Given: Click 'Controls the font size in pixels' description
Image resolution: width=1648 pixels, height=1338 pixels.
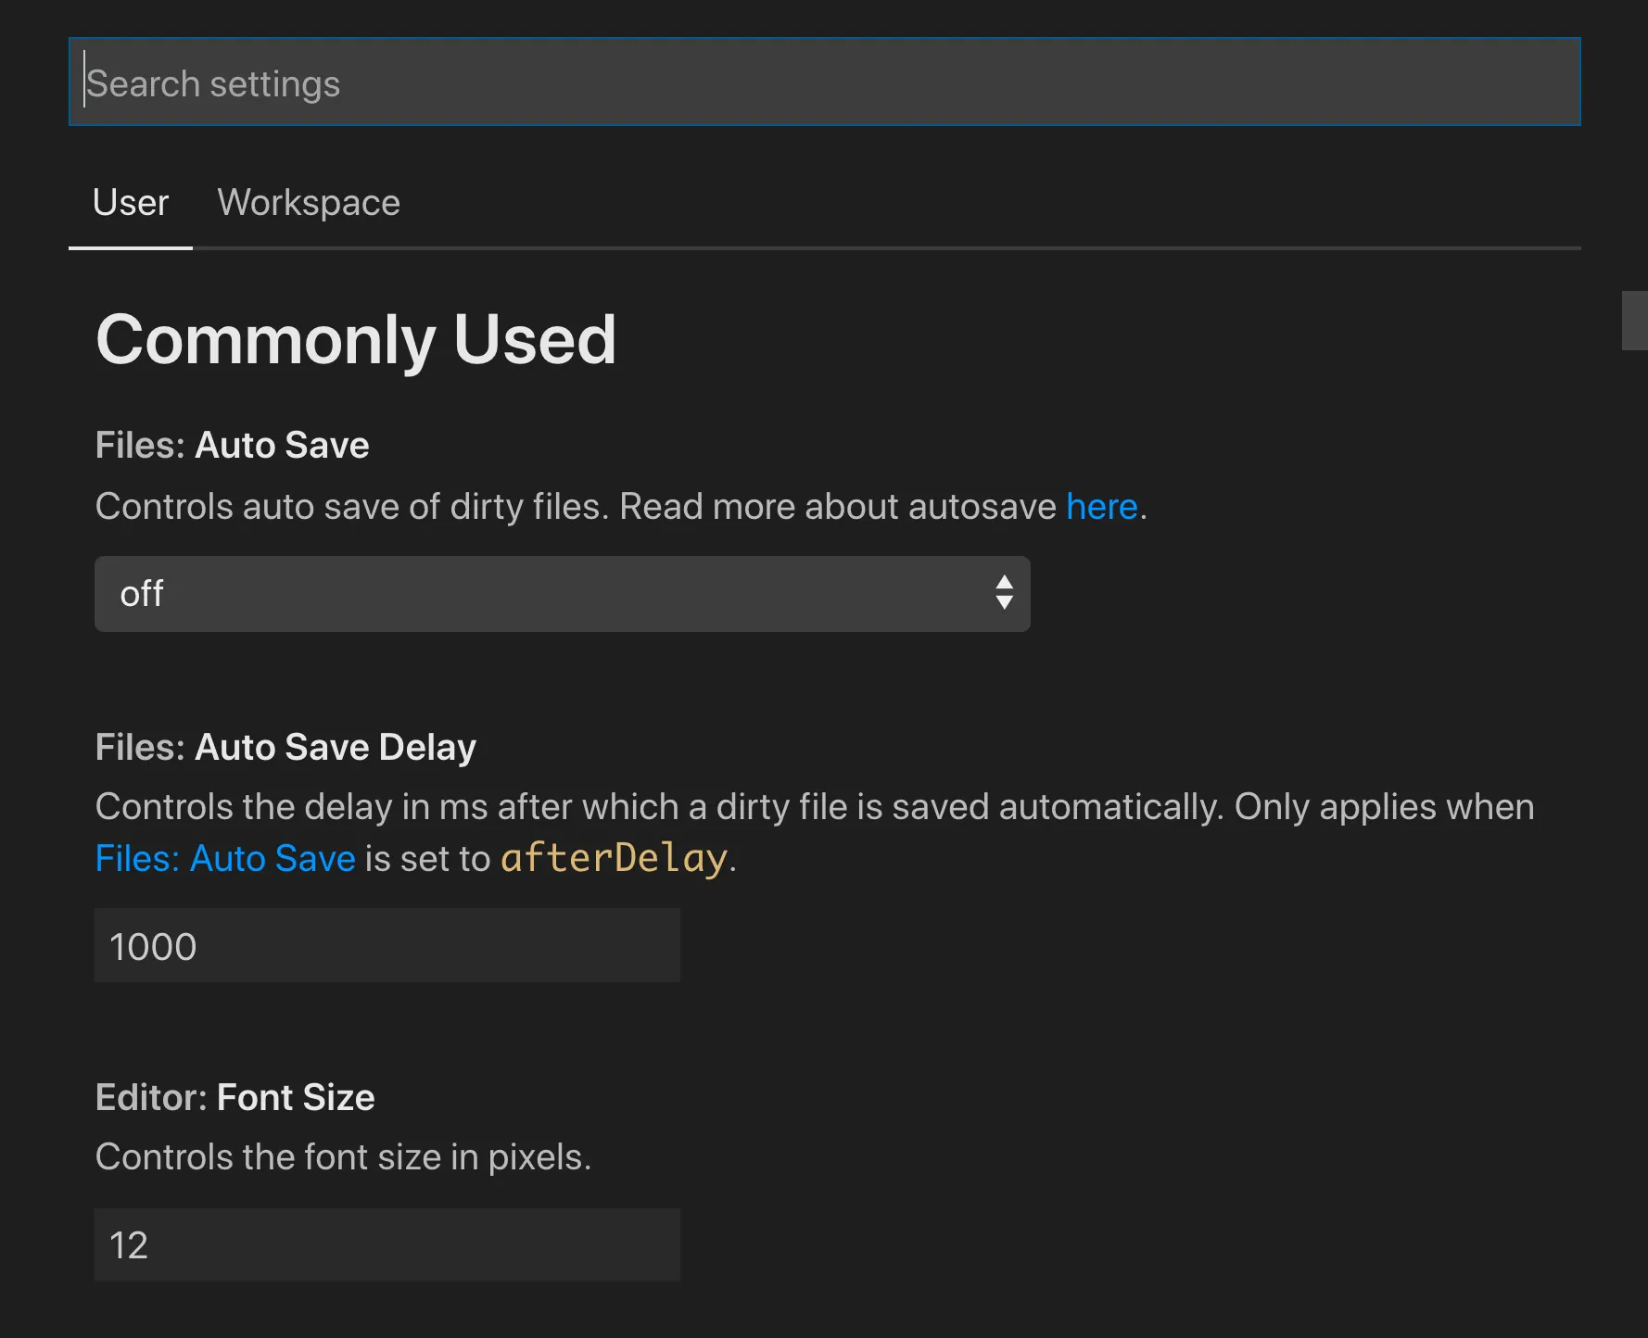Looking at the screenshot, I should (343, 1157).
